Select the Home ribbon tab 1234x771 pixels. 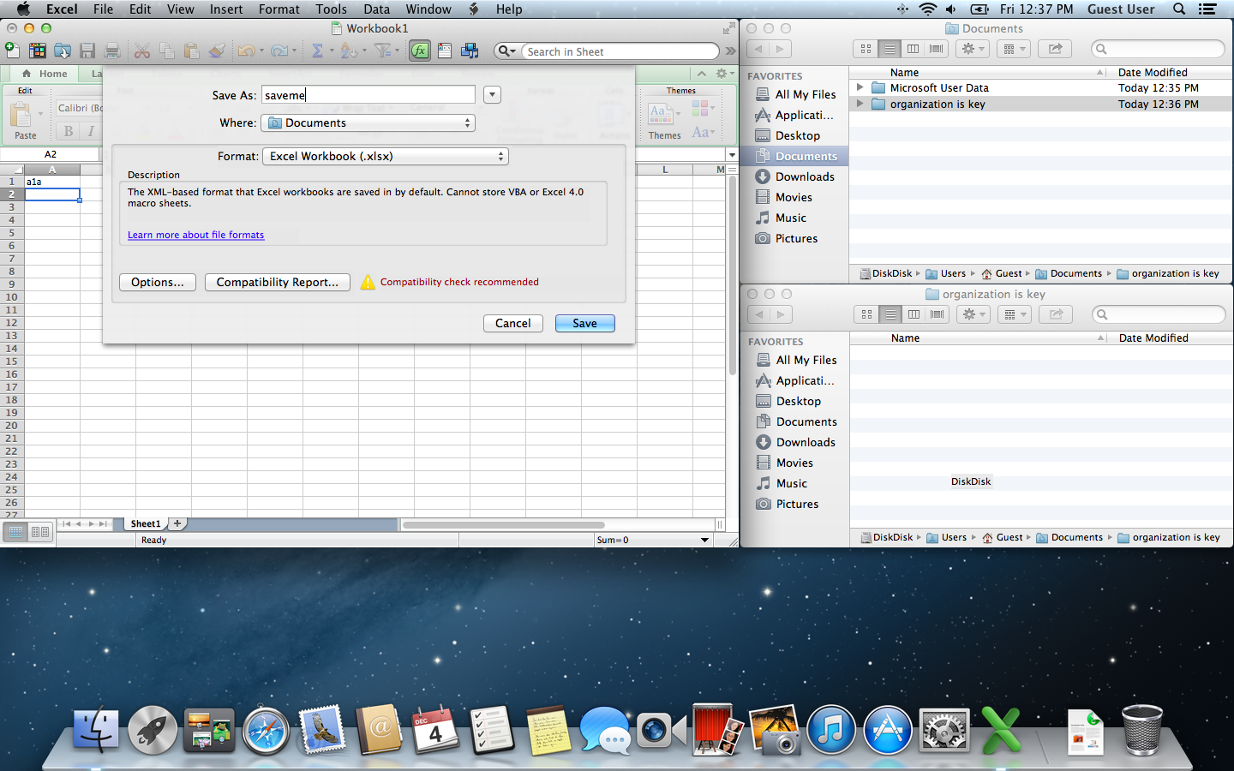45,74
